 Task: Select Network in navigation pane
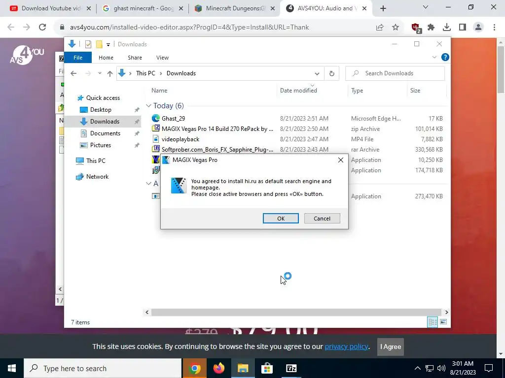(92, 177)
